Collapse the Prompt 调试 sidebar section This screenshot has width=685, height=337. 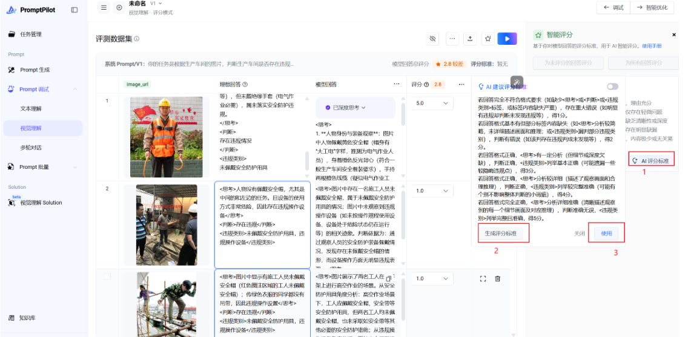click(x=75, y=90)
